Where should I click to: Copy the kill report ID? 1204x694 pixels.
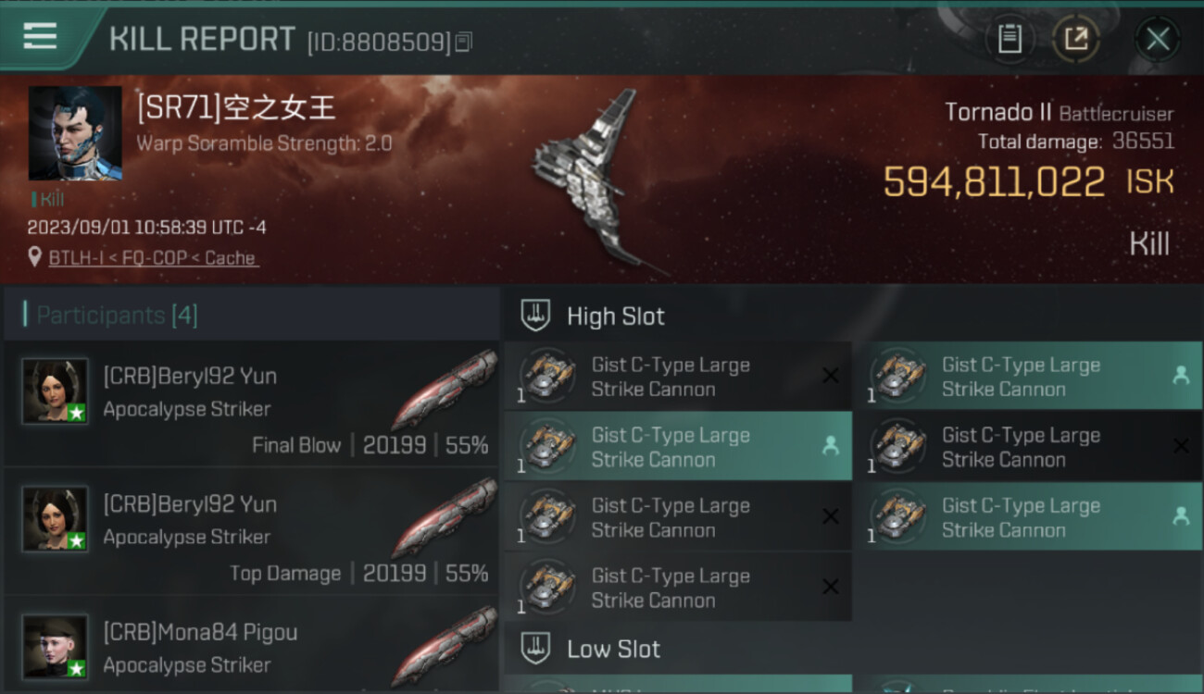pos(464,42)
